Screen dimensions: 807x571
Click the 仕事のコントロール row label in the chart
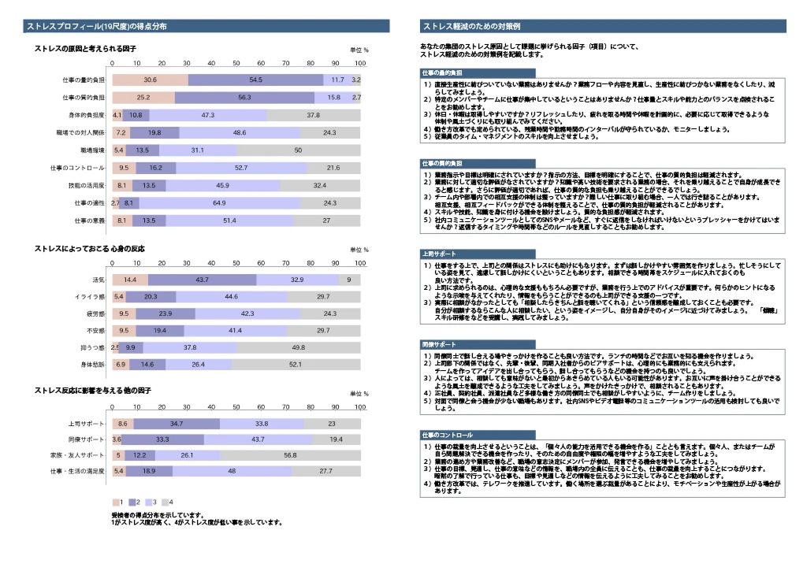tap(77, 169)
